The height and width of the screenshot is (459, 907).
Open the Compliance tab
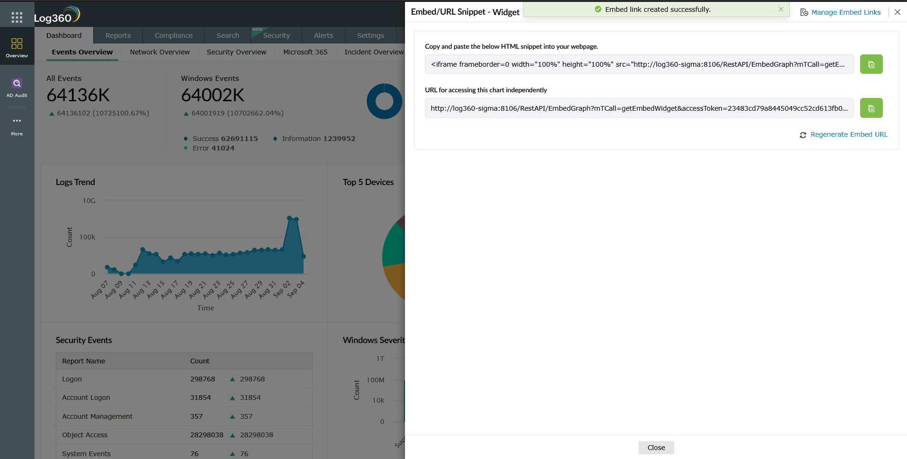[x=173, y=35]
